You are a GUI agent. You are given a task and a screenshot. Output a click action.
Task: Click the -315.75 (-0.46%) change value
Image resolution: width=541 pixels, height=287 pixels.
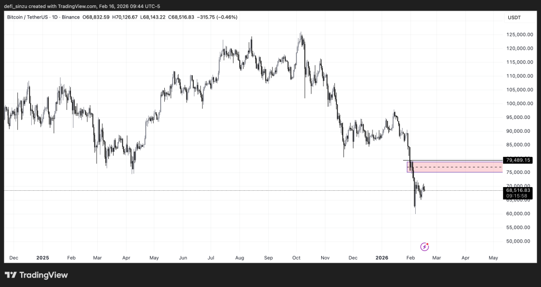pos(217,17)
